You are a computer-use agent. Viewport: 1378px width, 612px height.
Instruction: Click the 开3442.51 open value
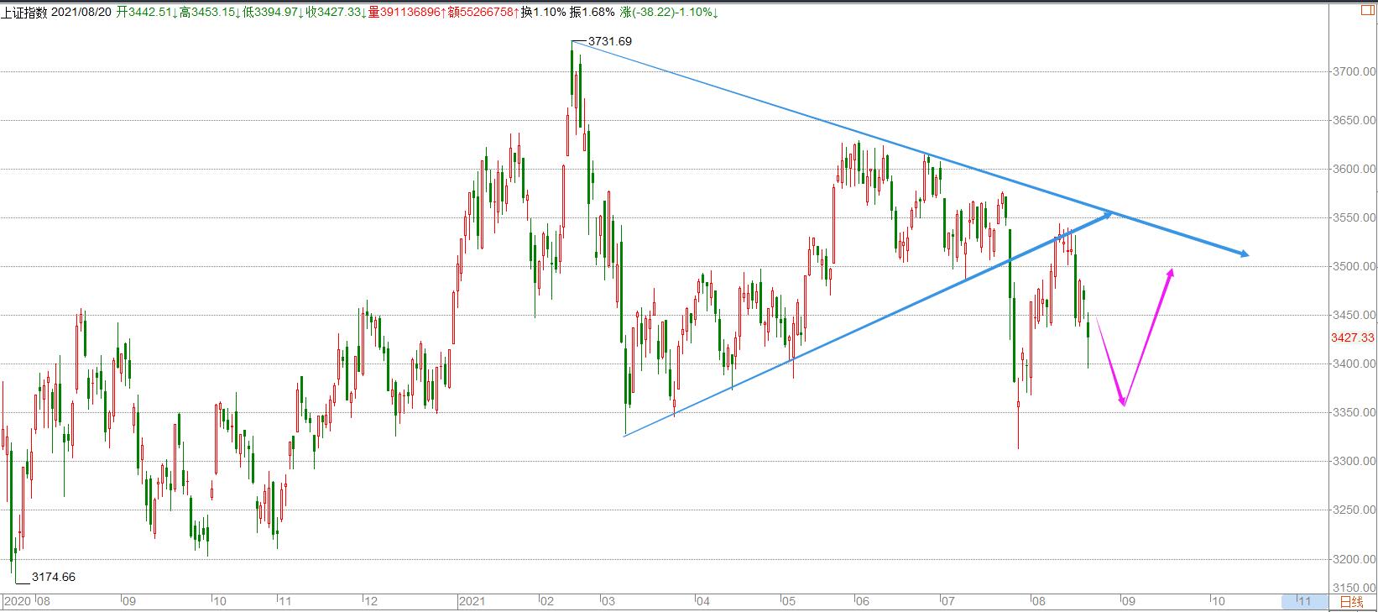147,12
